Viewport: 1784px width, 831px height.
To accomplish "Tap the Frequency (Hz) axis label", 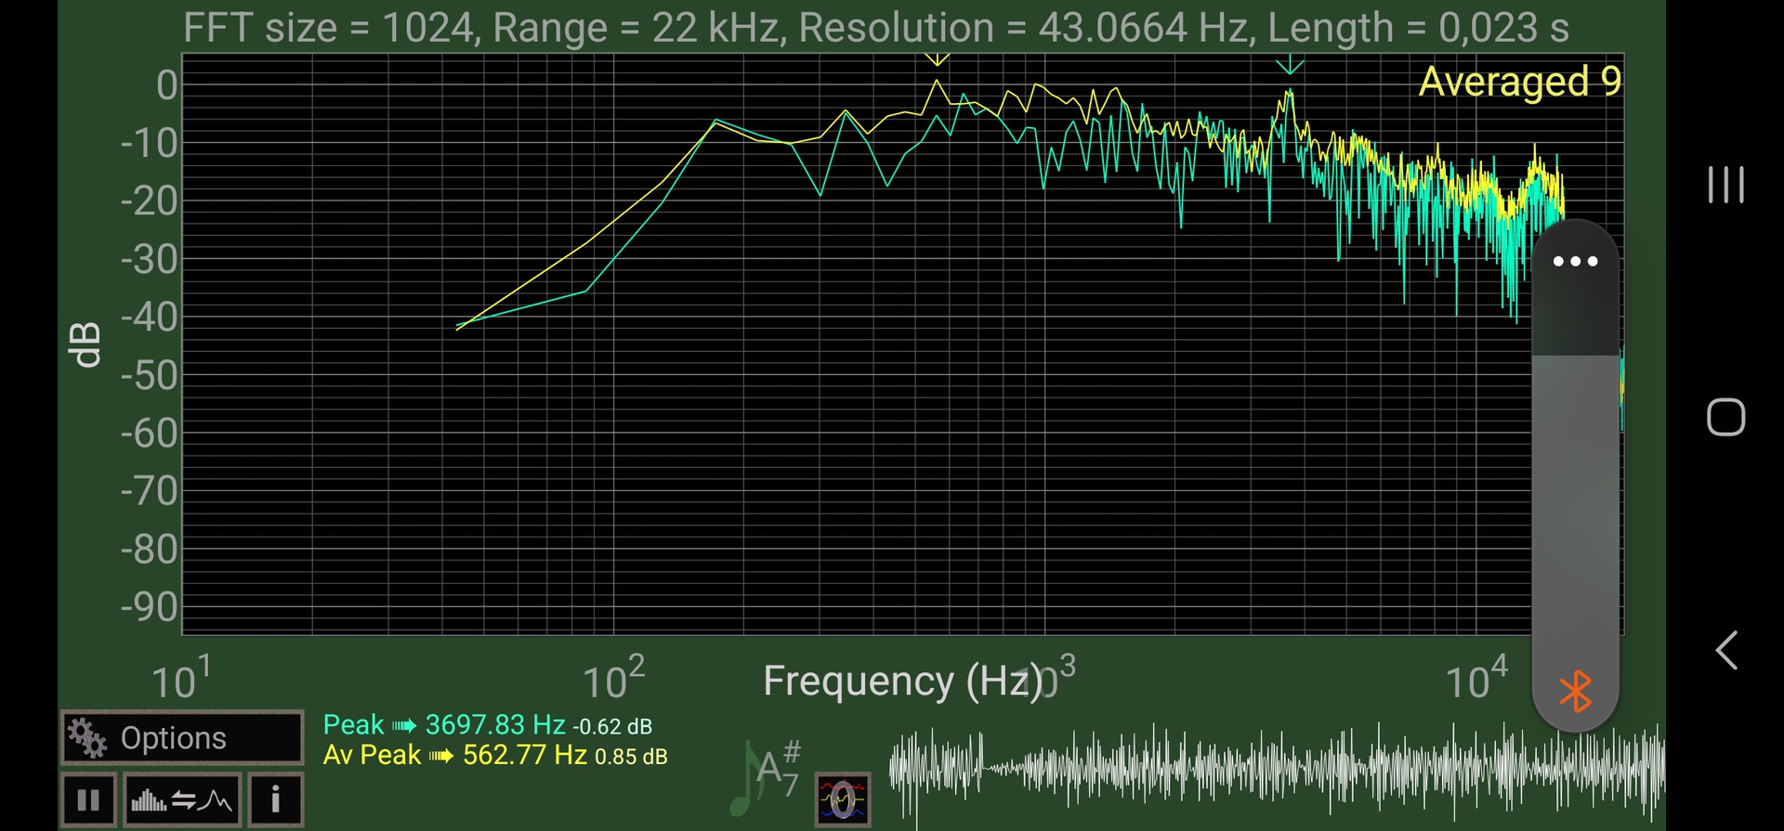I will coord(901,682).
